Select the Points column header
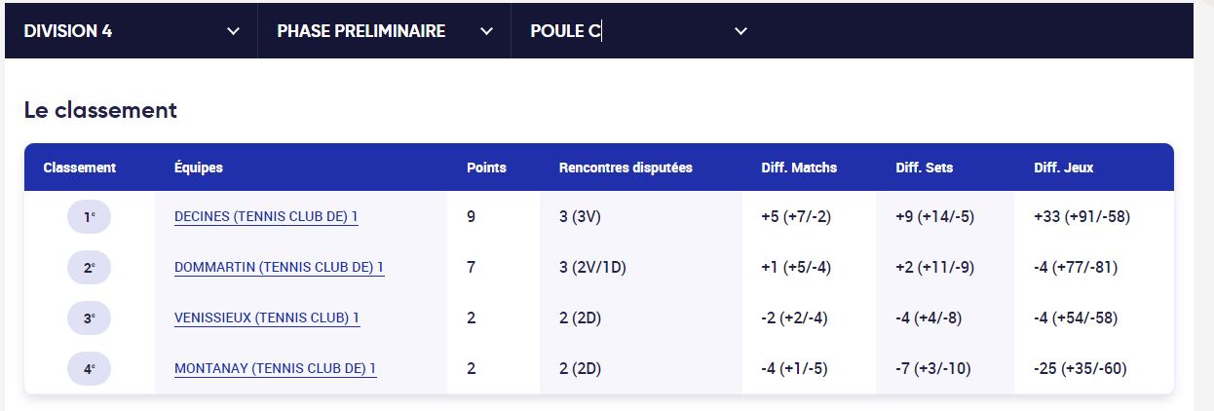Image resolution: width=1214 pixels, height=411 pixels. pos(487,168)
